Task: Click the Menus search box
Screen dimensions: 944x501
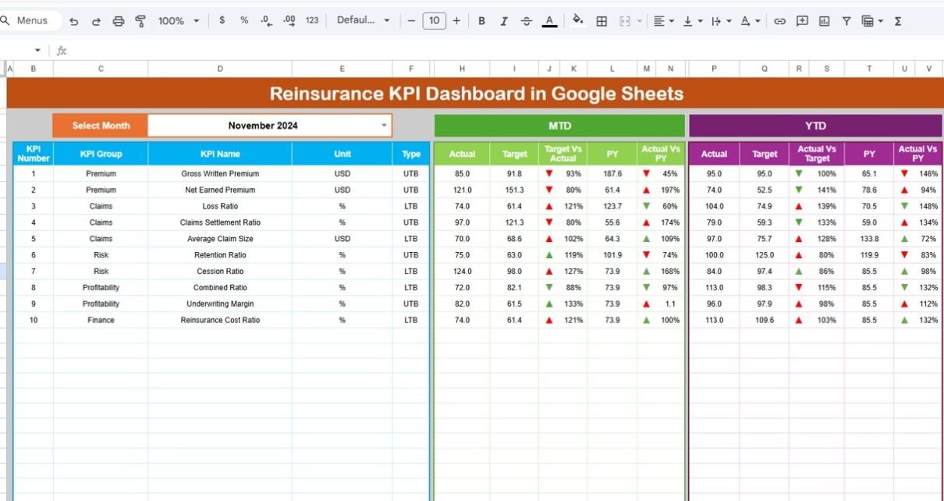Action: [x=31, y=21]
